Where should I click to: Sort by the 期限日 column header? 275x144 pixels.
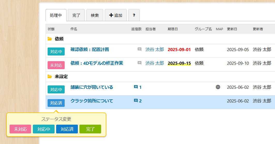point(173,29)
